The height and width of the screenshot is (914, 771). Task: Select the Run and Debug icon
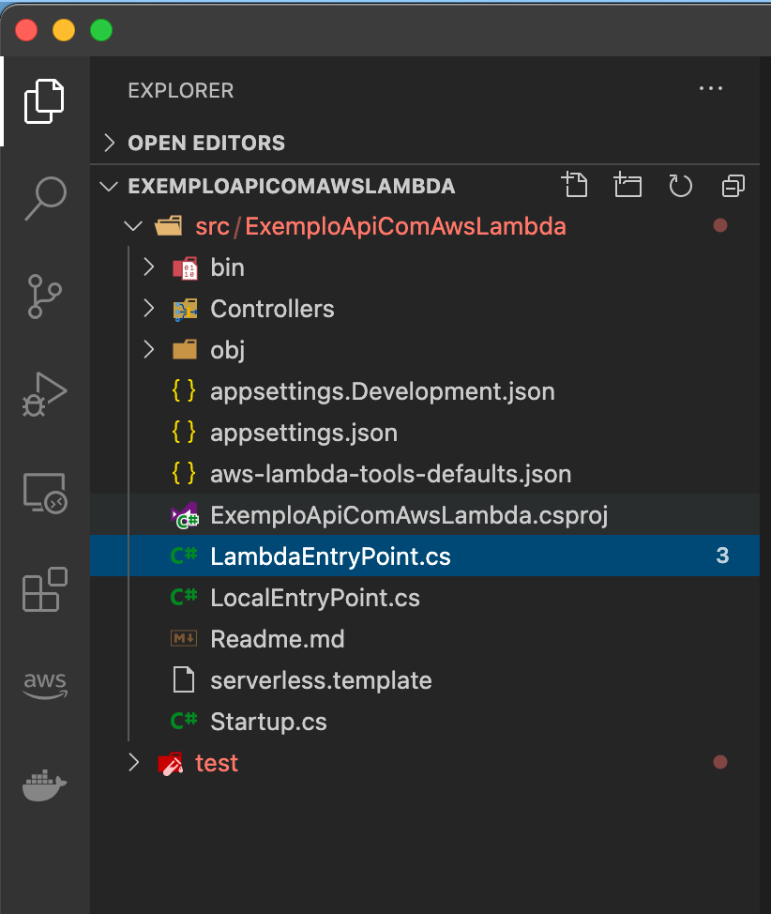pyautogui.click(x=44, y=394)
